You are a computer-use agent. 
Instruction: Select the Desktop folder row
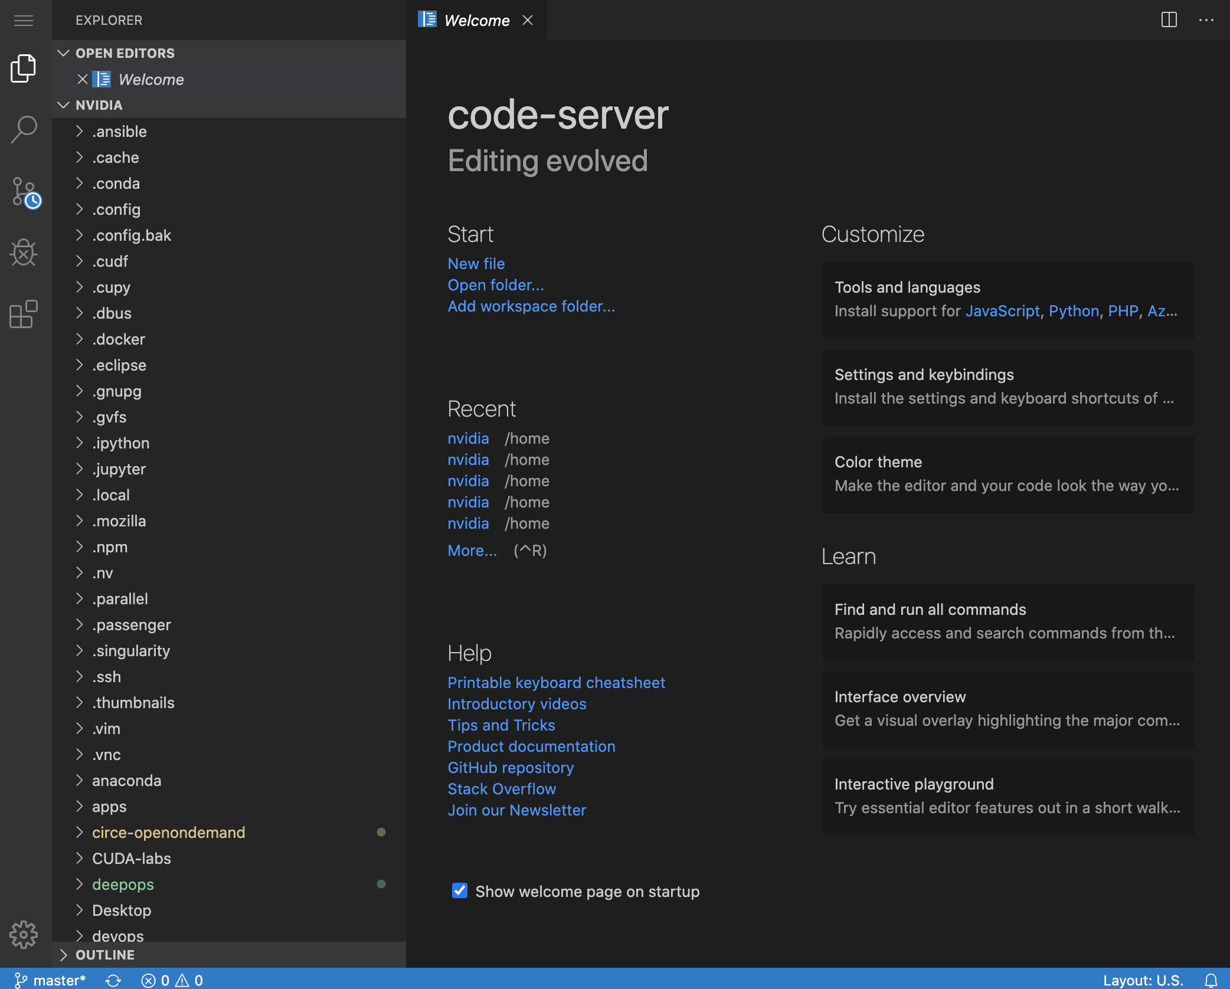229,910
